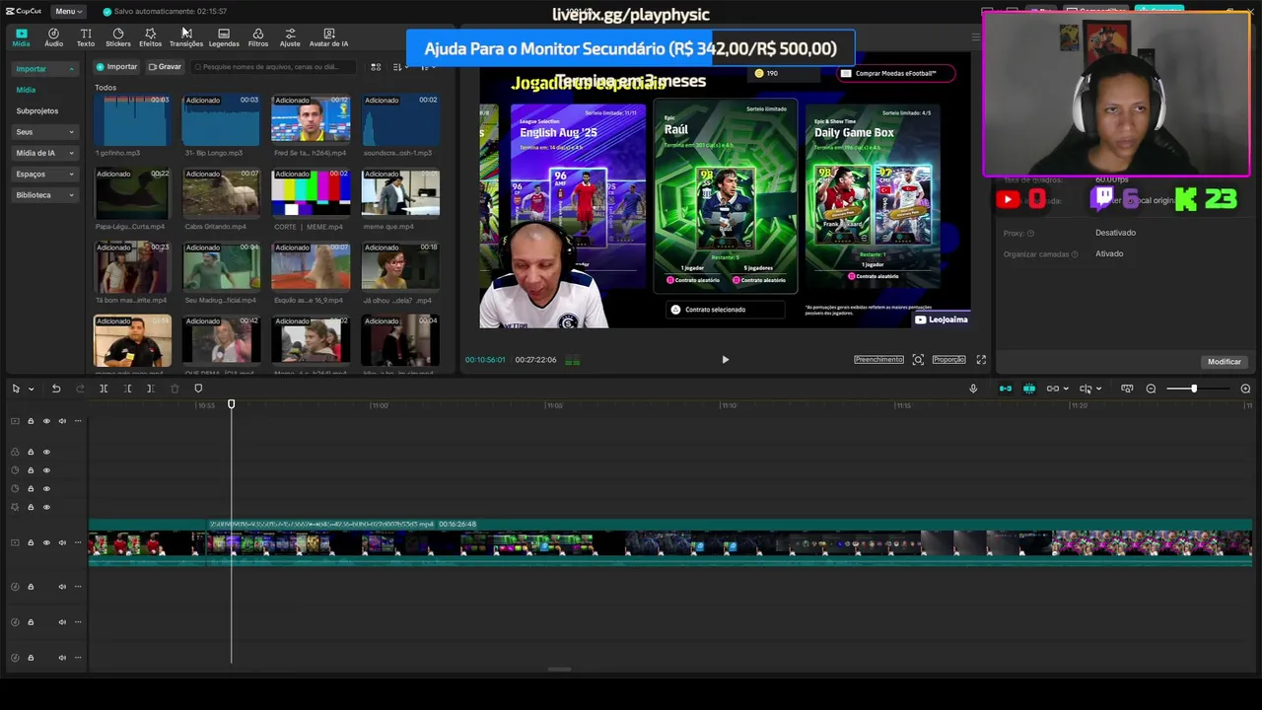The image size is (1262, 710).
Task: Play the preview video
Action: click(725, 360)
